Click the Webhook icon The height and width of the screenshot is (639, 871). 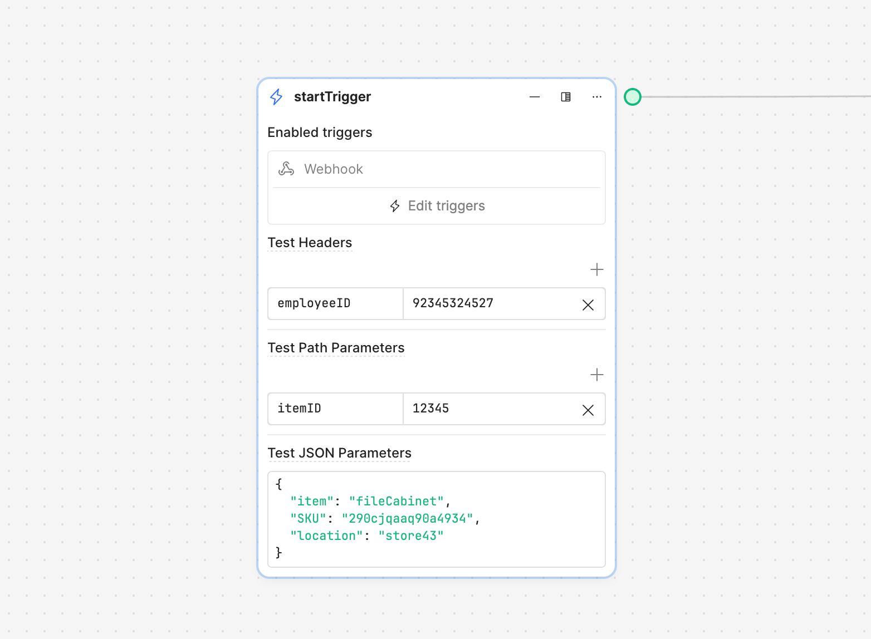tap(286, 169)
